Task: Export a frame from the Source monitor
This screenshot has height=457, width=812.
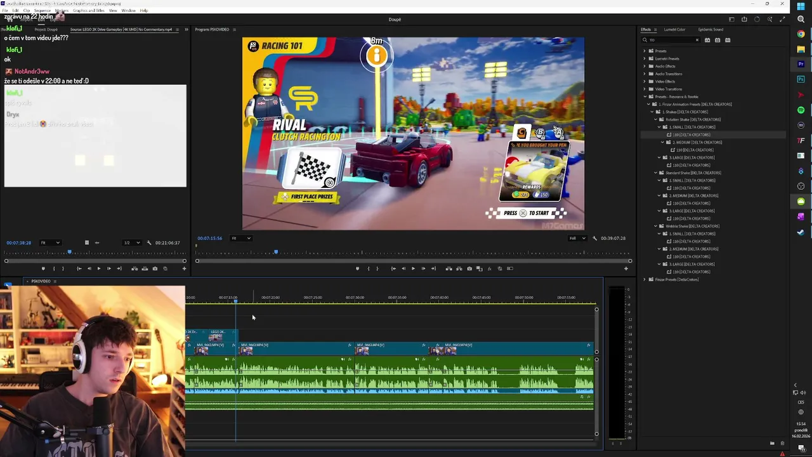Action: [155, 268]
